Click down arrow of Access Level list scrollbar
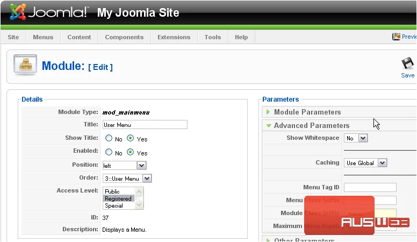 coord(139,205)
